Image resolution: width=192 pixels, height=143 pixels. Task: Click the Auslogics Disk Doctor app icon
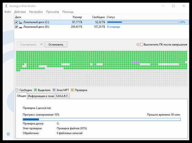point(6,6)
